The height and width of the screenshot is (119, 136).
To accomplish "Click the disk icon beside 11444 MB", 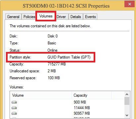I will (x=14, y=108).
